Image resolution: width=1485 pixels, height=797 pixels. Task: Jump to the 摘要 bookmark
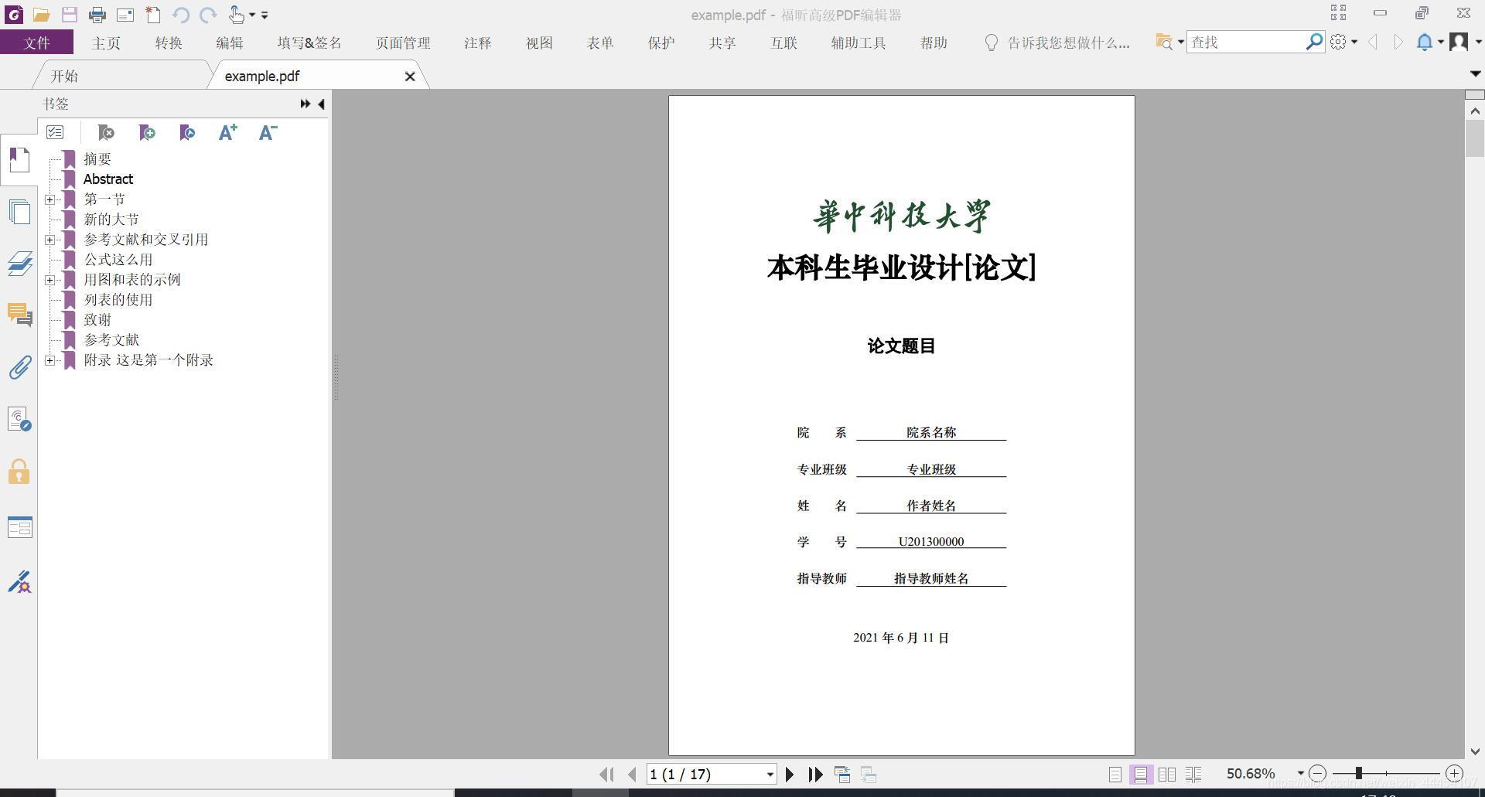click(97, 158)
